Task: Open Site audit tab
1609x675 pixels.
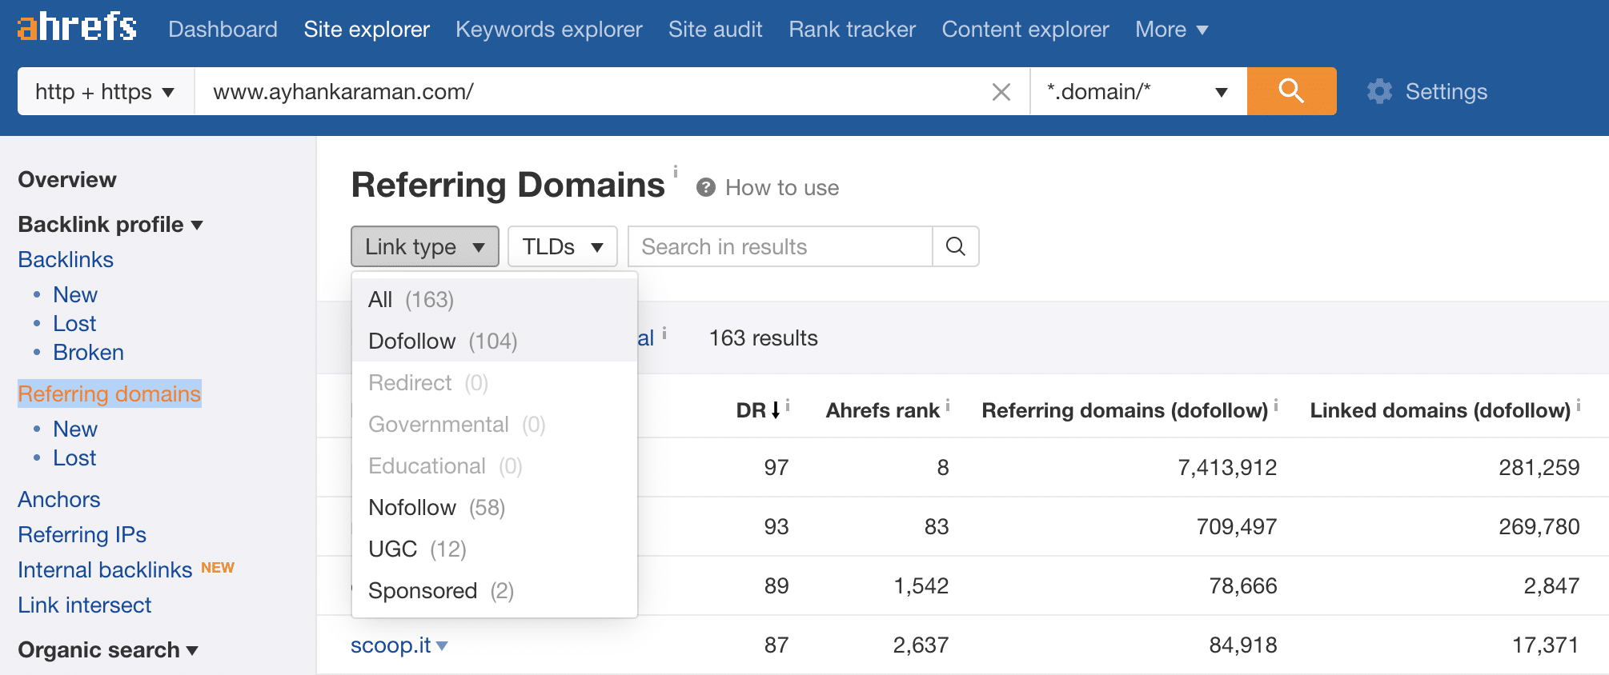Action: click(x=716, y=30)
